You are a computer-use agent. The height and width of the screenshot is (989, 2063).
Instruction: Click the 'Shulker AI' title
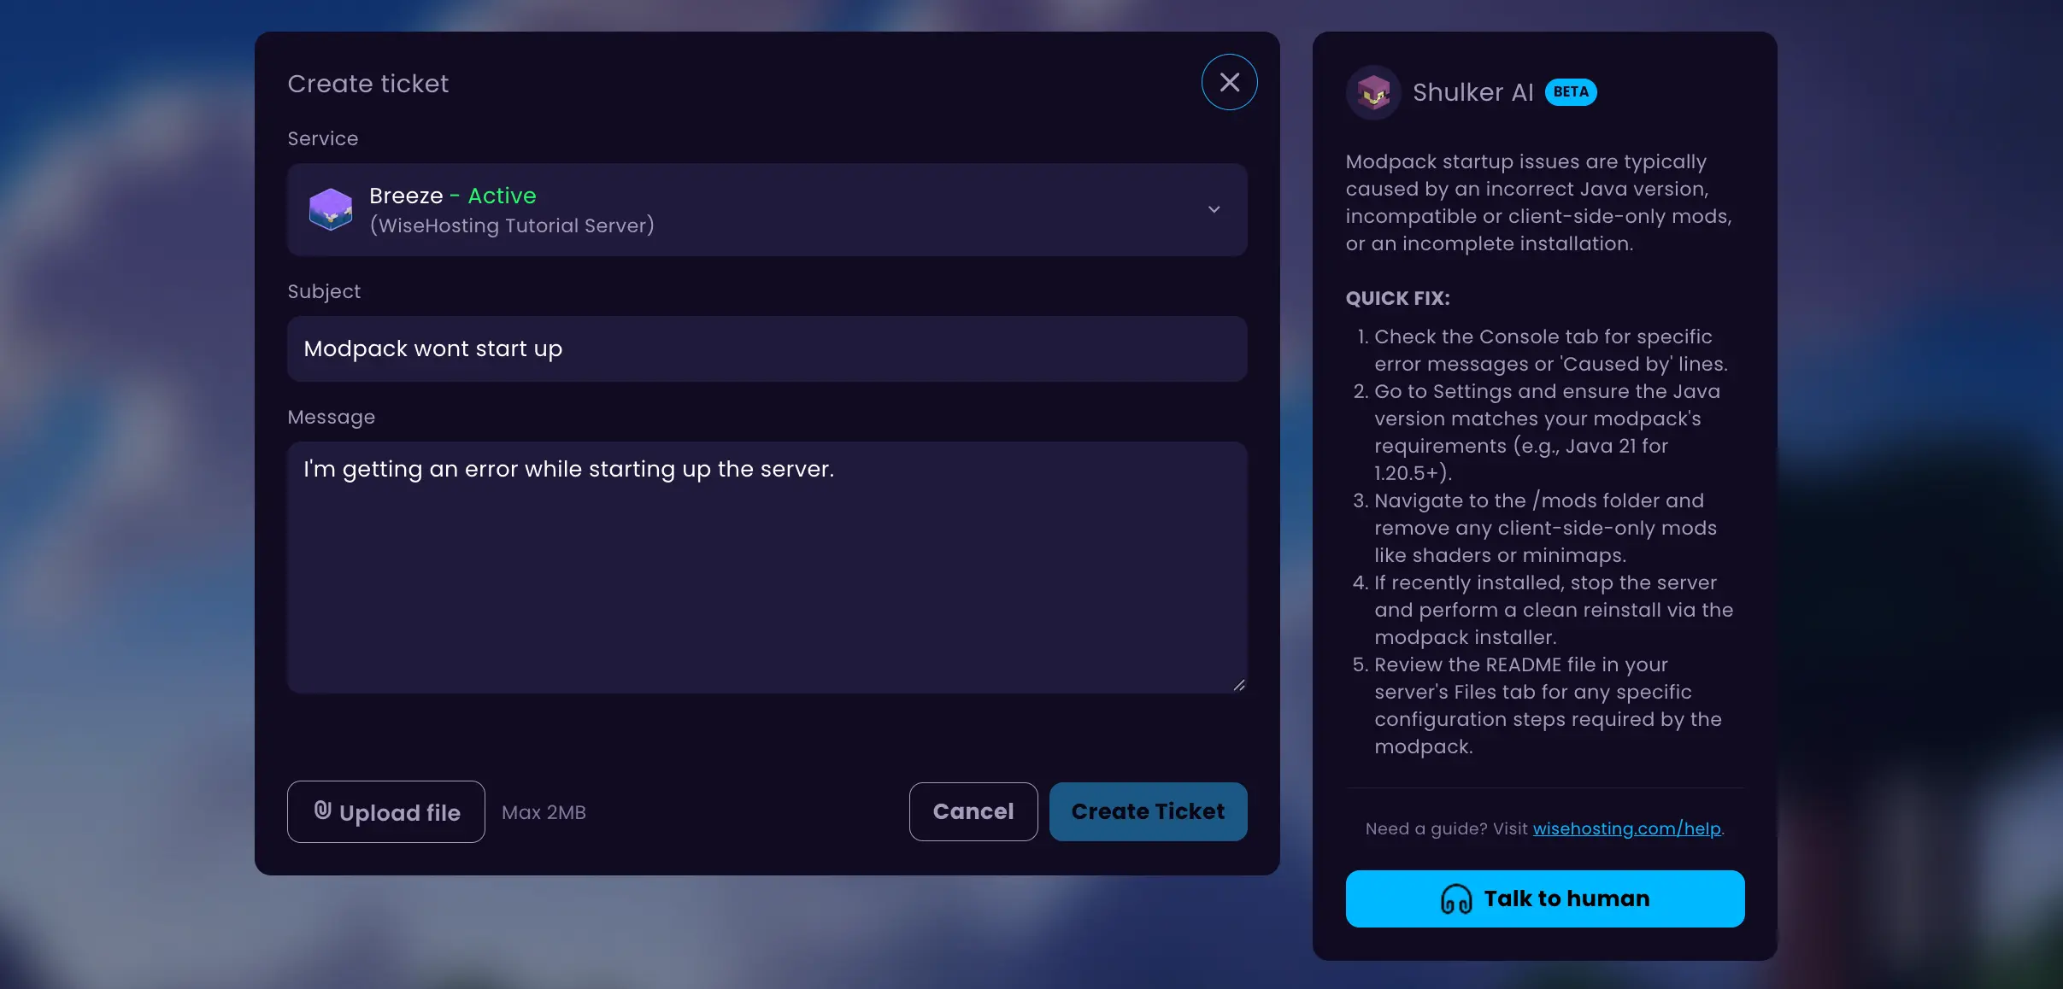coord(1472,92)
